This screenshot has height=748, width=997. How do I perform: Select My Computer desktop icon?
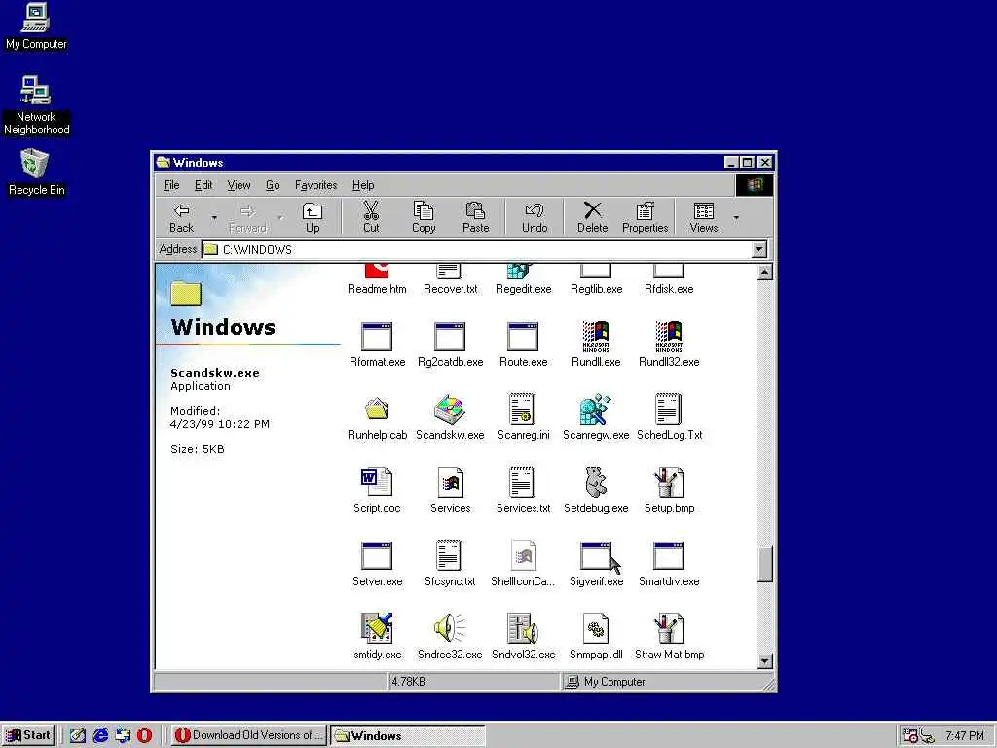click(x=36, y=27)
